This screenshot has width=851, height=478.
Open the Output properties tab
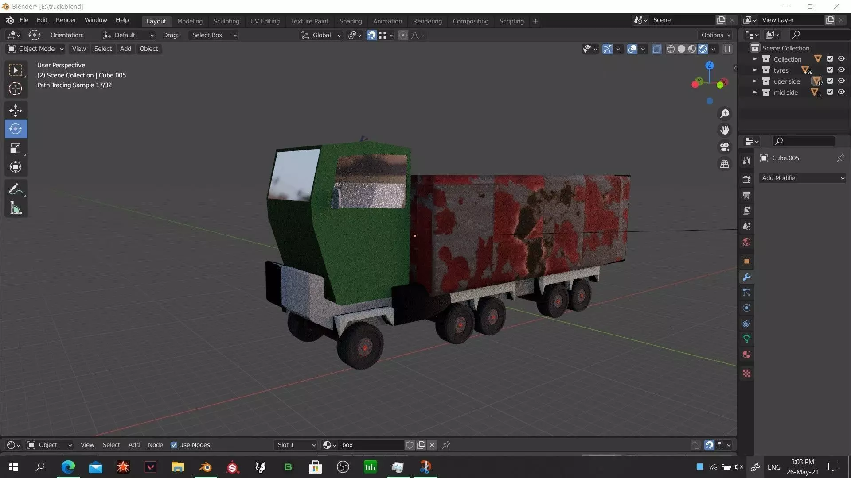(746, 195)
